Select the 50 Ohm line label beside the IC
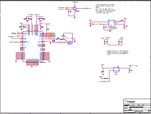 click(50, 38)
